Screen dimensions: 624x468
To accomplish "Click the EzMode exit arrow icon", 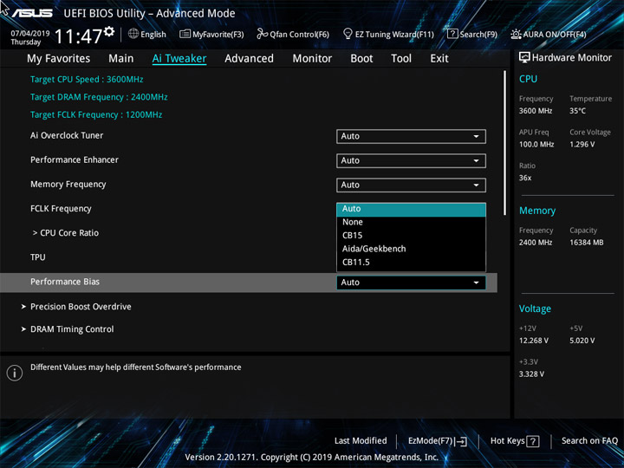I will (460, 441).
